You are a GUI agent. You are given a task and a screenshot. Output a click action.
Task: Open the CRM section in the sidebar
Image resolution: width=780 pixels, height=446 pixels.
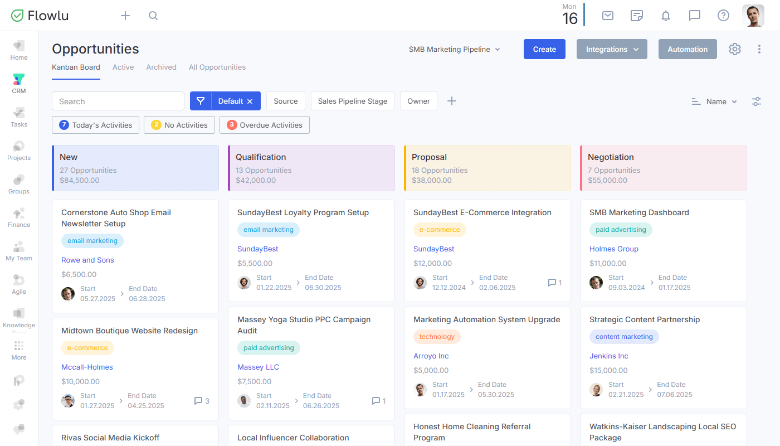(18, 84)
